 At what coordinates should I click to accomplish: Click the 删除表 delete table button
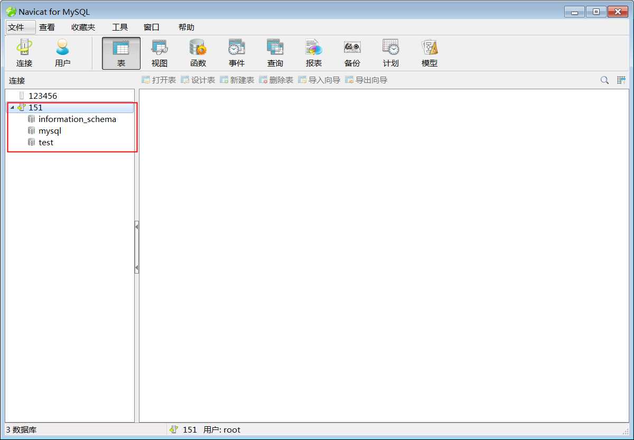276,80
